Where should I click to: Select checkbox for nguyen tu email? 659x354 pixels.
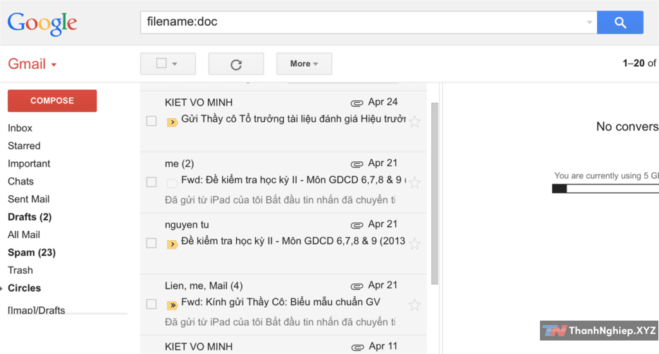tap(151, 243)
